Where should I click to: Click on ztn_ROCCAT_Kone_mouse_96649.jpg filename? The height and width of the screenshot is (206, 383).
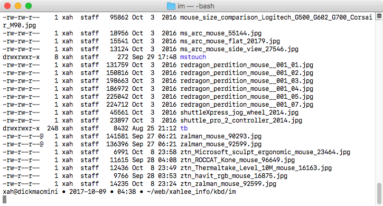[237, 160]
